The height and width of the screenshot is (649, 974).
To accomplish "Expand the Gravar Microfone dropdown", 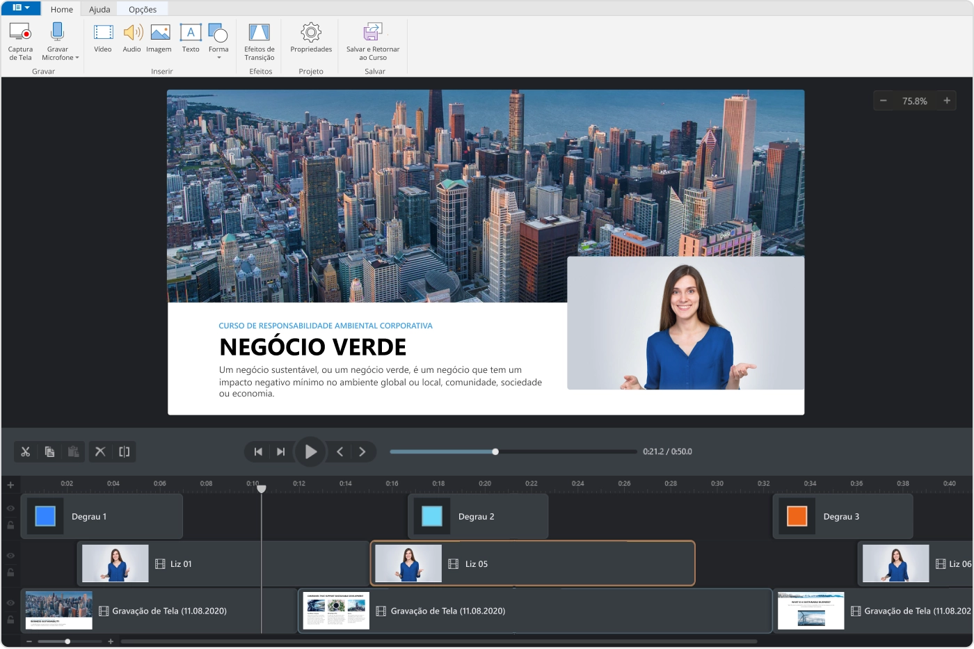I will coord(77,58).
